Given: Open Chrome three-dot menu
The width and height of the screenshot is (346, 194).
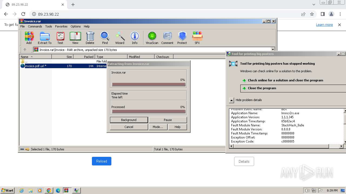Looking at the screenshot, I should [x=340, y=14].
